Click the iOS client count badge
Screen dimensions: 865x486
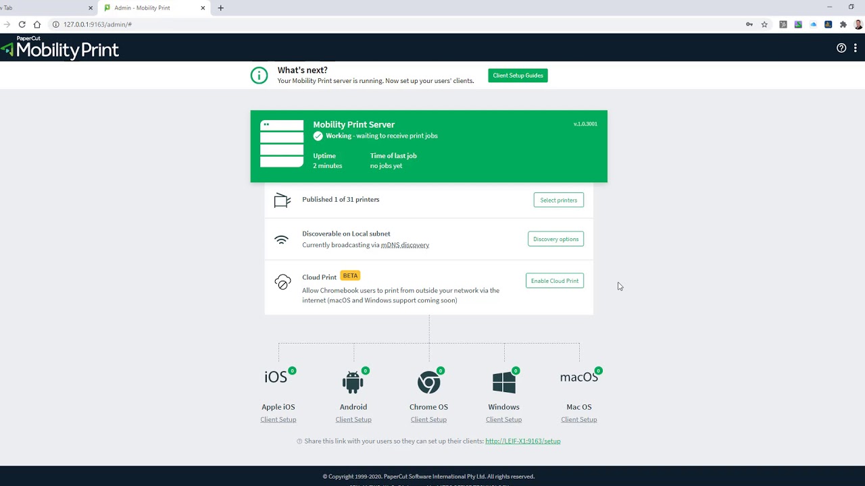pos(292,371)
